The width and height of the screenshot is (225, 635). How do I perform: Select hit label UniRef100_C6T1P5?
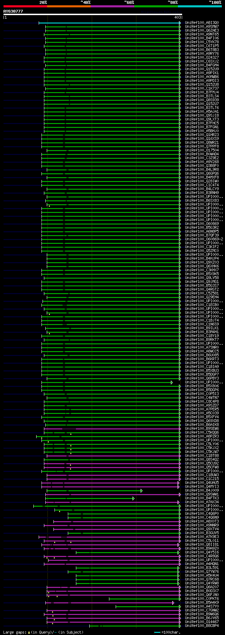click(202, 46)
